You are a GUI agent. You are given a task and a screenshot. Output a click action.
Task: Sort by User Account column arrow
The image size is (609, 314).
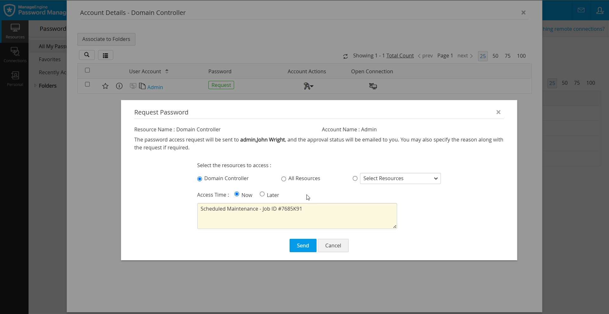[x=167, y=72]
